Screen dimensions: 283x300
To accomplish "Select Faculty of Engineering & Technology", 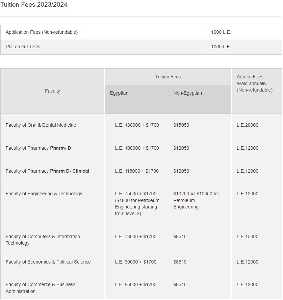I will [x=44, y=194].
